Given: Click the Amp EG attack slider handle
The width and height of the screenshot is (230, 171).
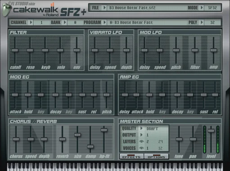Looking at the screenshot, I should tap(136, 94).
